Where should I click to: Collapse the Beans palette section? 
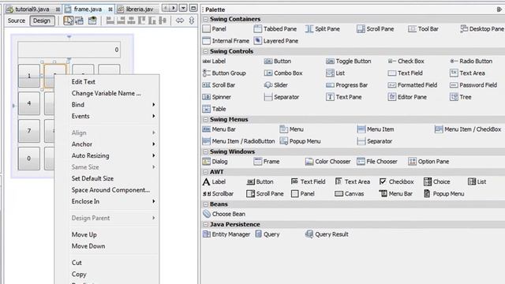point(205,204)
